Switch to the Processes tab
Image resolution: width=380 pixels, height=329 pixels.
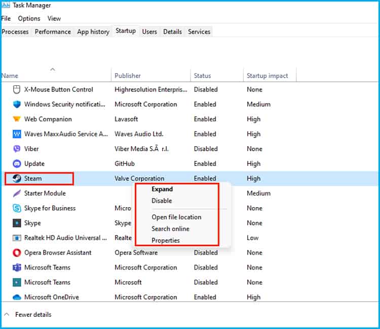[15, 32]
